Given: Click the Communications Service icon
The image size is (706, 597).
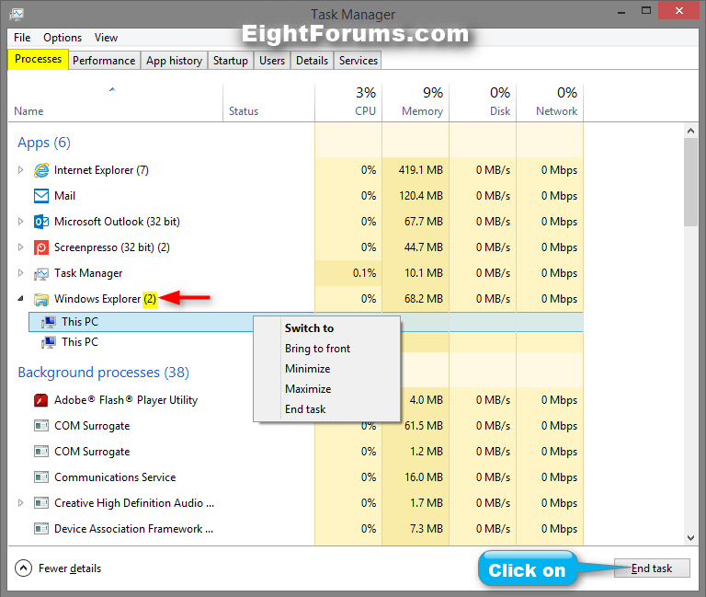Looking at the screenshot, I should 41,477.
